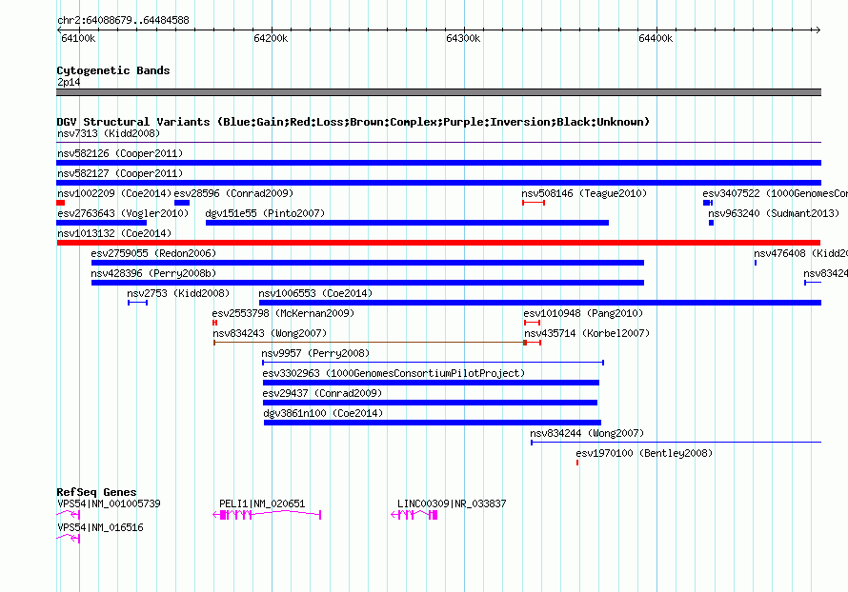Click the nsv834243 (Wong2007) label text
This screenshot has width=848, height=592.
[270, 333]
